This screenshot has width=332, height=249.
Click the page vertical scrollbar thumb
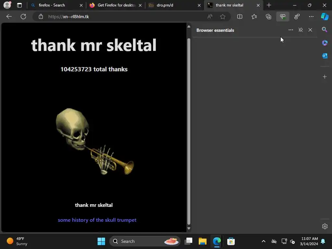tap(189, 131)
